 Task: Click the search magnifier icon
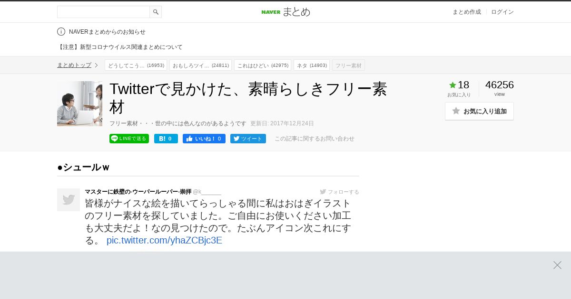[x=156, y=12]
